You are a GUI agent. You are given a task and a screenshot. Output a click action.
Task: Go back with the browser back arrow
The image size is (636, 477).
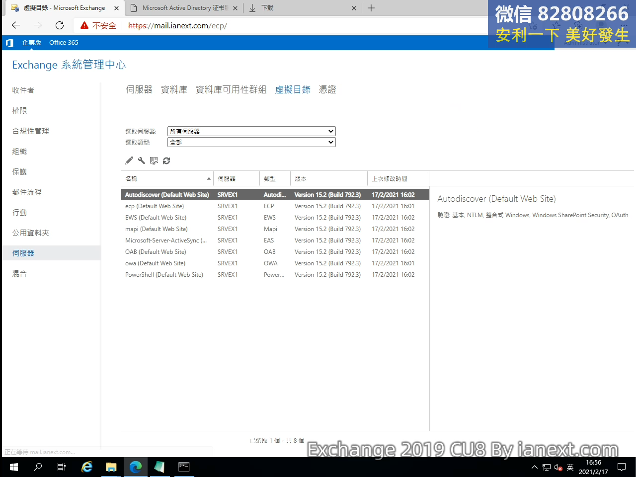tap(16, 25)
